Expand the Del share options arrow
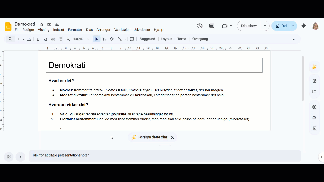 coord(293,26)
